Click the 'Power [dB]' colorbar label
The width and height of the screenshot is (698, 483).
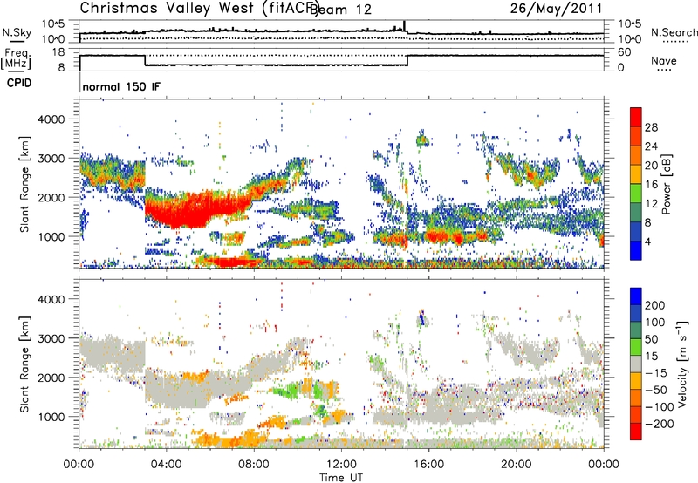click(x=666, y=184)
